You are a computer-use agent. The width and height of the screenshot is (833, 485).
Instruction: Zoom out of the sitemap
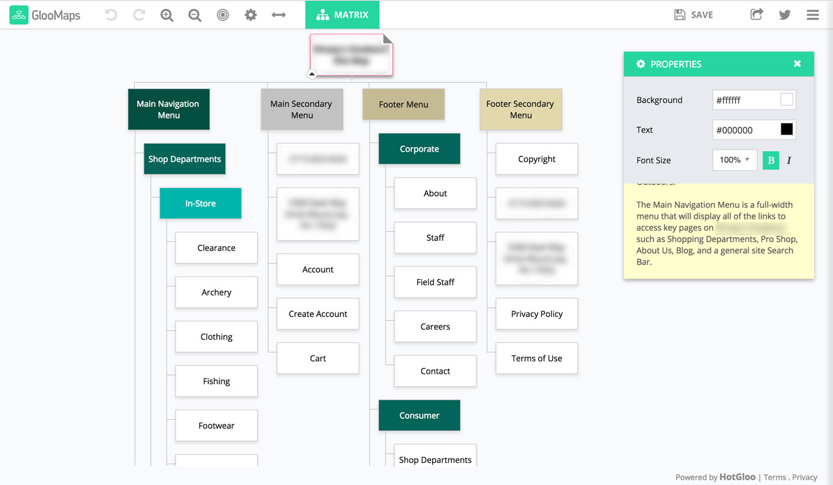tap(195, 15)
